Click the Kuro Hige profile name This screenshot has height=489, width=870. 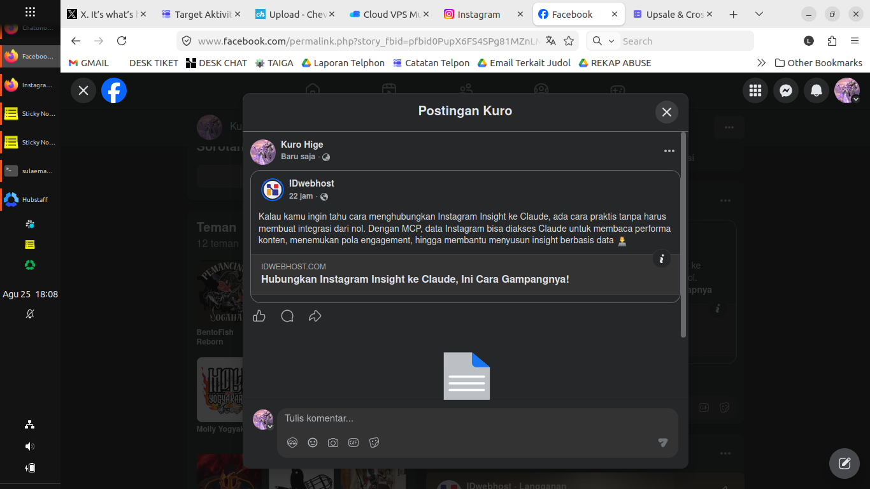302,145
